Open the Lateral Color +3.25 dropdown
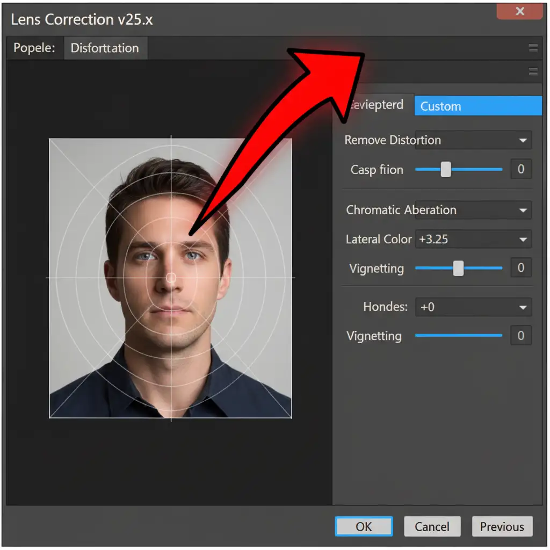Viewport: 550px width, 550px height. pyautogui.click(x=523, y=240)
